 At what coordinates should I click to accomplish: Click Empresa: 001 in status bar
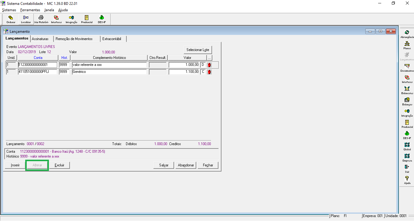(x=373, y=216)
